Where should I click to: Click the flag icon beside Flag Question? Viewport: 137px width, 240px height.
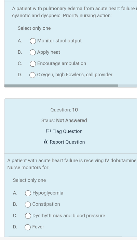pyautogui.click(x=48, y=131)
